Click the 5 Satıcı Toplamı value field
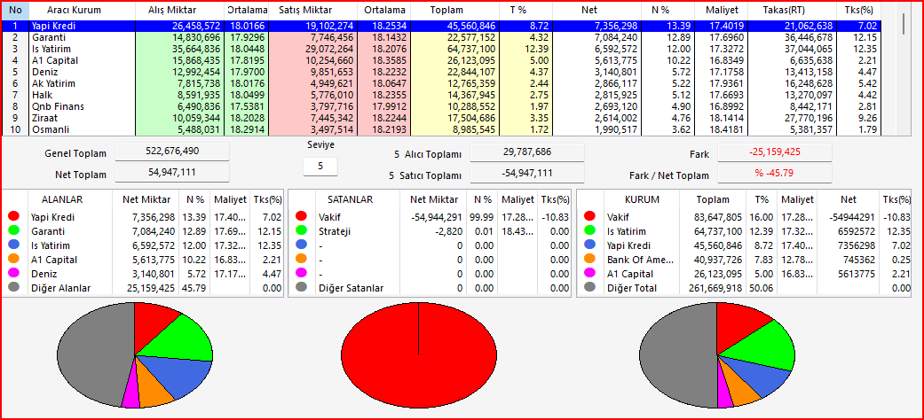Viewport: 924px width, 420px height. tap(527, 174)
